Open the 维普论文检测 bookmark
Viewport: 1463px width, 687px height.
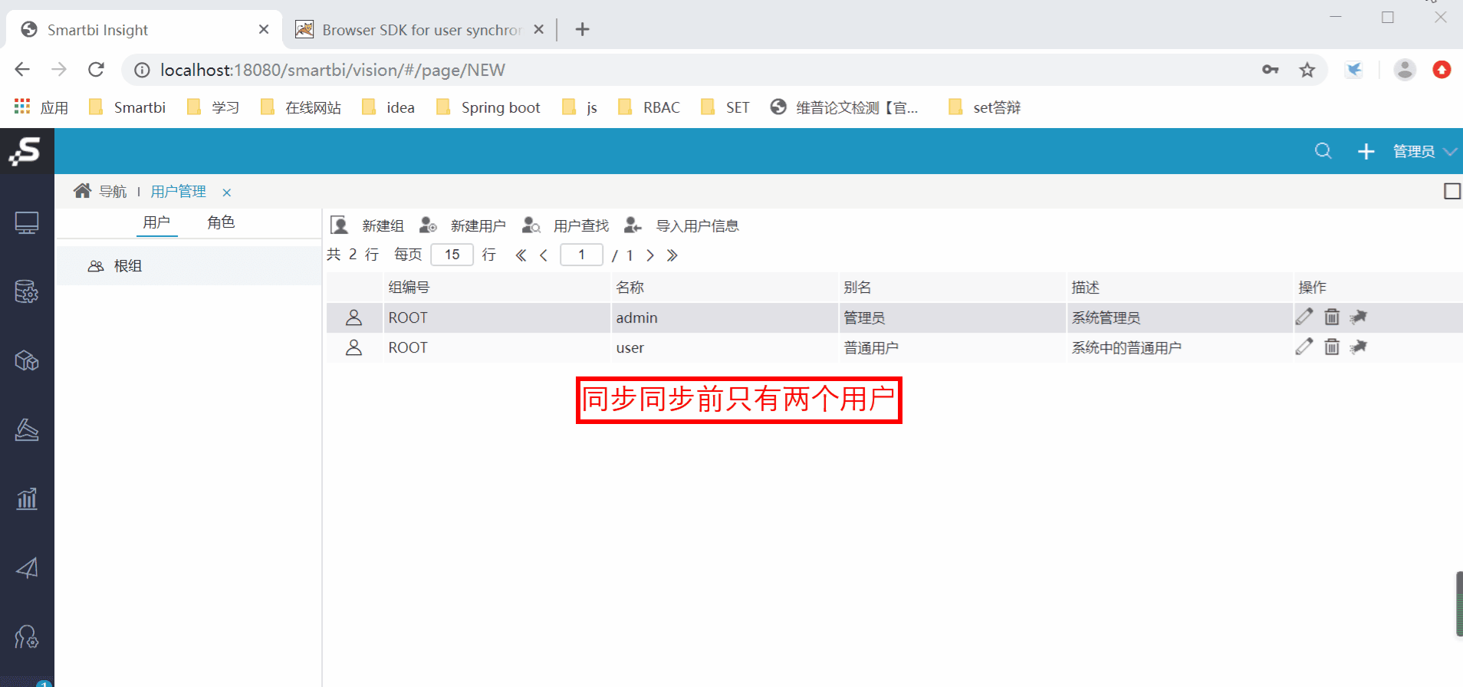click(844, 107)
